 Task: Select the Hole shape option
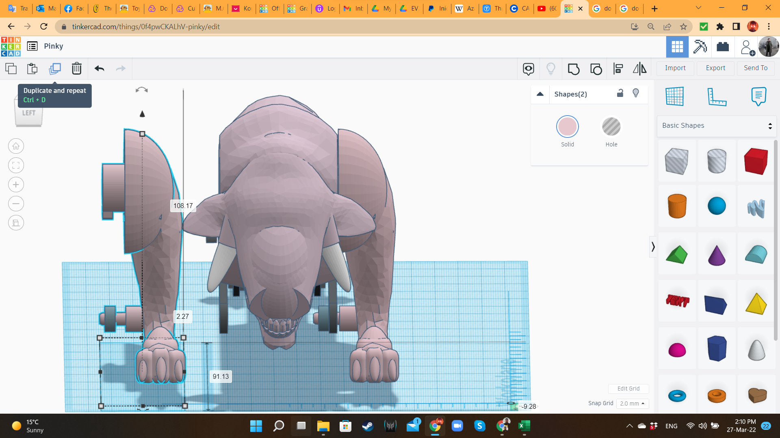coord(611,127)
